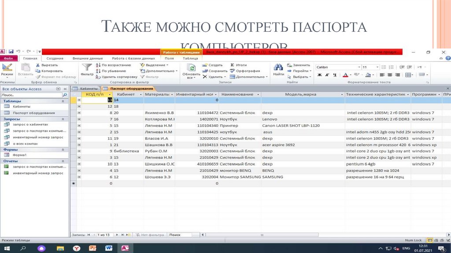
Task: Expand row with КОД 8 record
Action: tap(79, 113)
